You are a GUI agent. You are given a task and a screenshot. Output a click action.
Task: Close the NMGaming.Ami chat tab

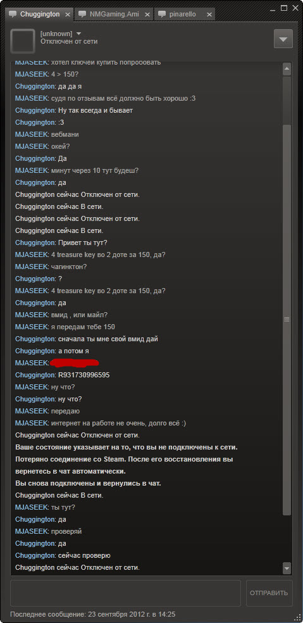pos(147,15)
